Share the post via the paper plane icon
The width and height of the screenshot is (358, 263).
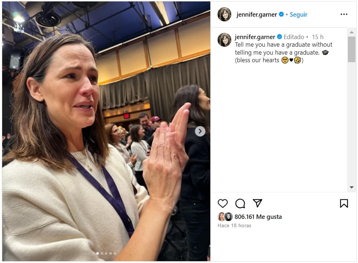pyautogui.click(x=257, y=203)
